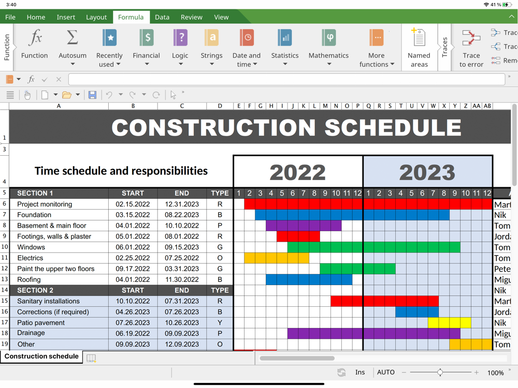The image size is (518, 388).
Task: Add a sheet with the worksheet icon
Action: 91,358
